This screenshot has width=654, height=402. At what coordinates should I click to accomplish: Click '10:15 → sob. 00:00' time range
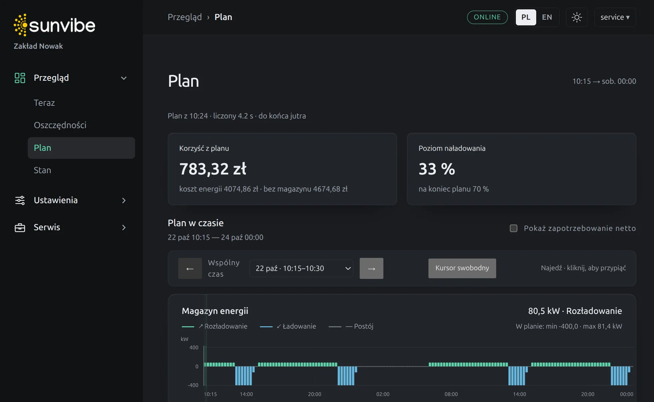604,81
